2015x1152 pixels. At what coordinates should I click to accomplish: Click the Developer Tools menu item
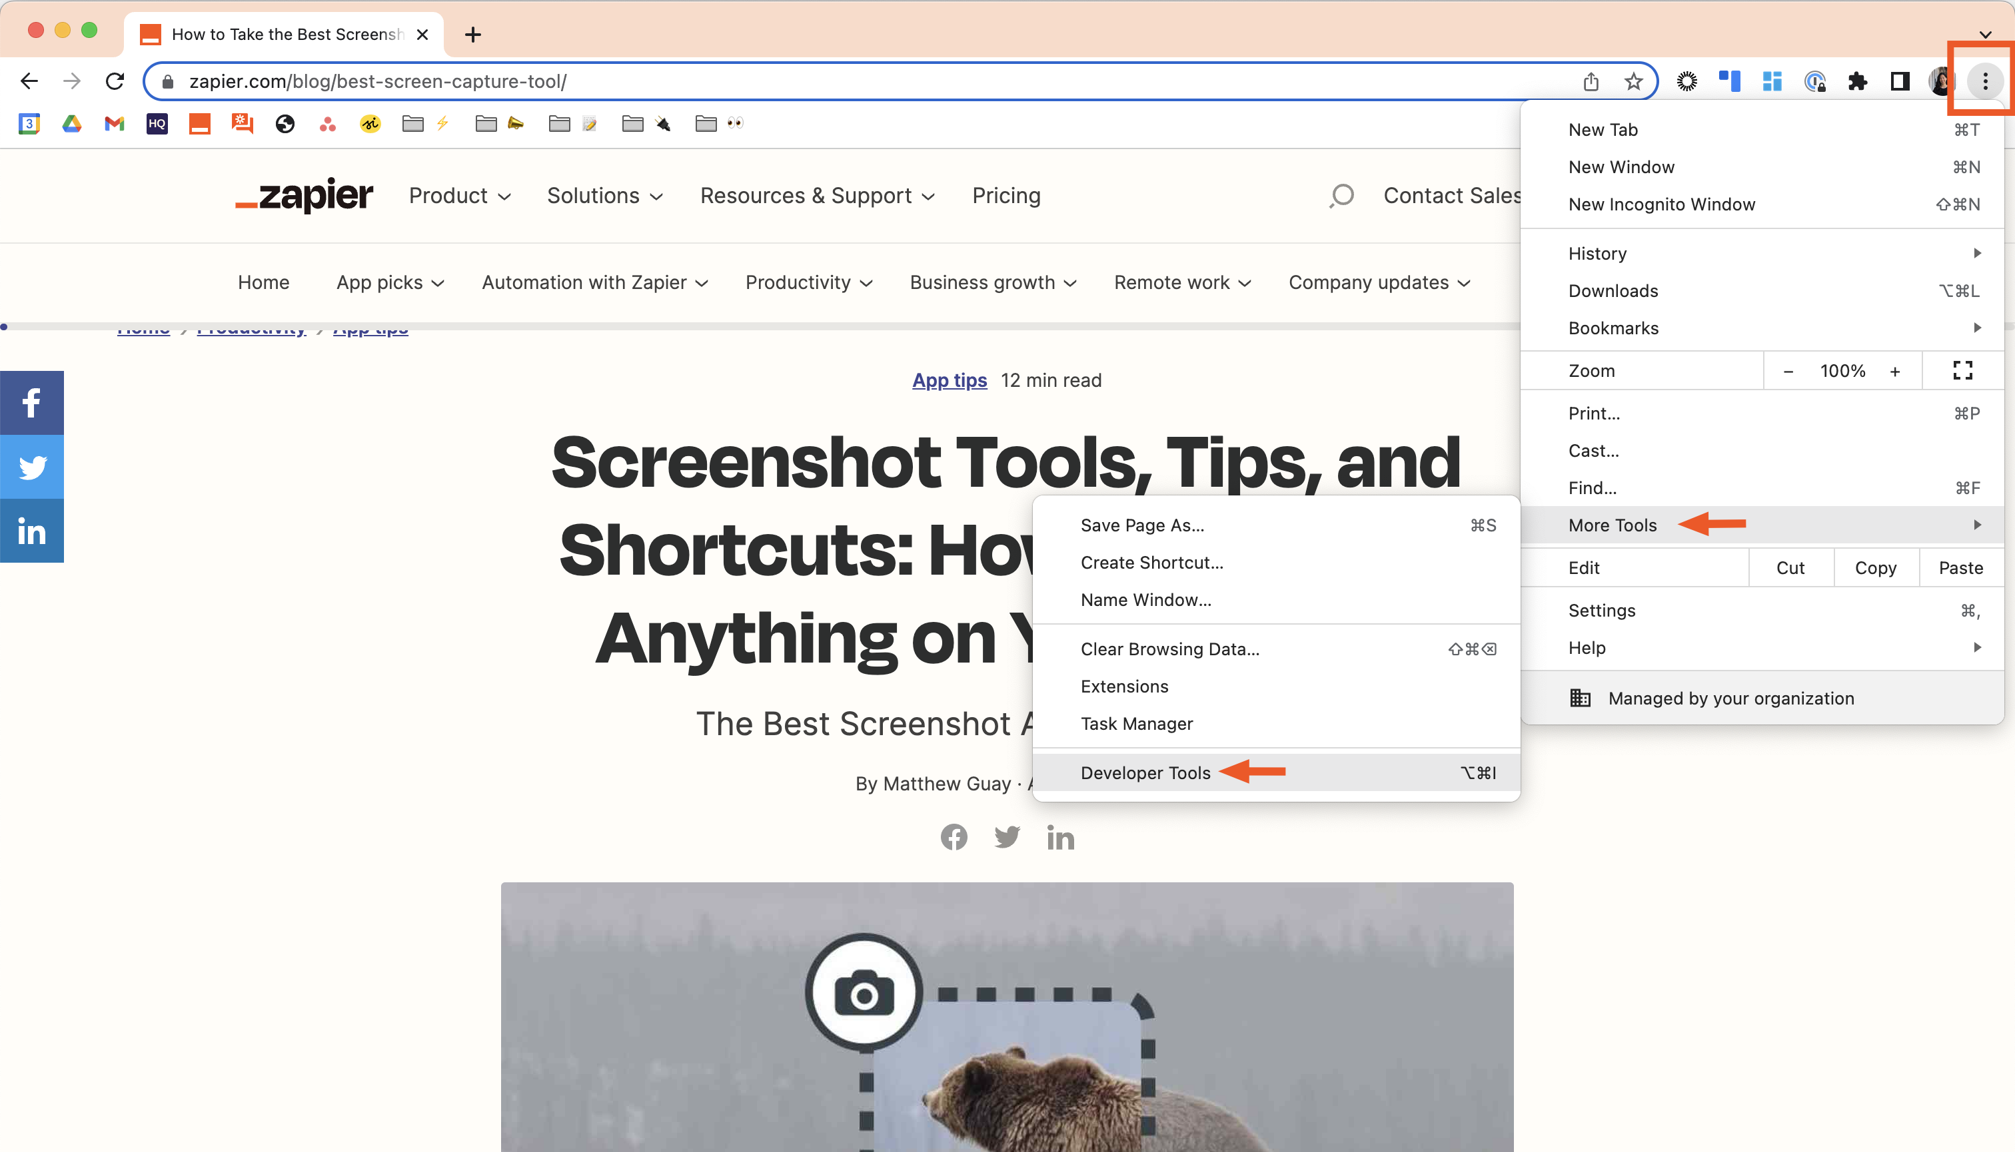click(x=1146, y=772)
